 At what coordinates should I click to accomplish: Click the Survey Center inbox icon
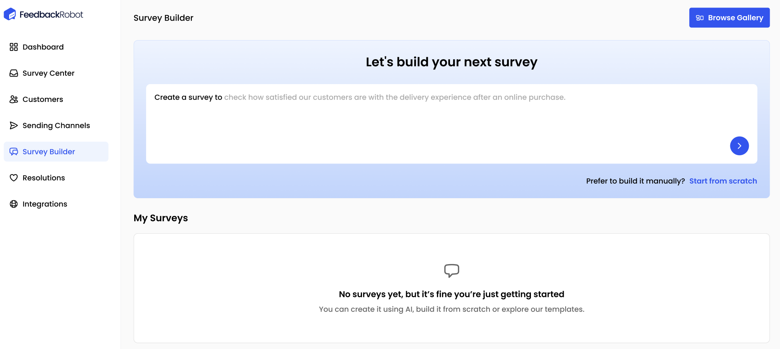tap(14, 73)
